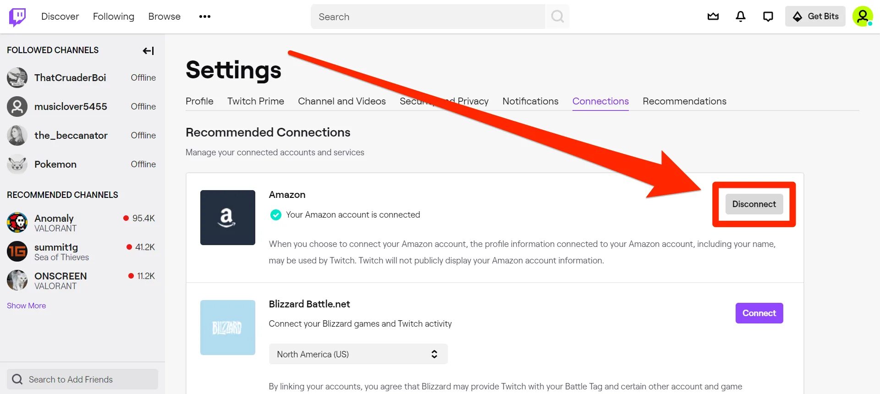Open whispers chat icon
The image size is (880, 394).
(768, 16)
